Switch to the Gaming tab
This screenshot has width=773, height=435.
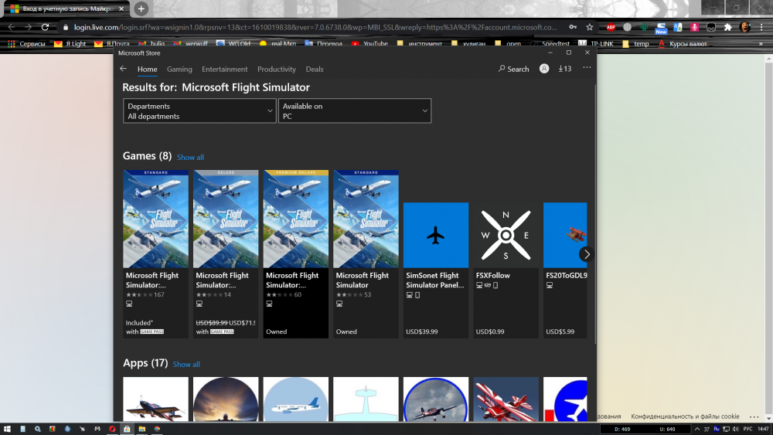tap(179, 69)
